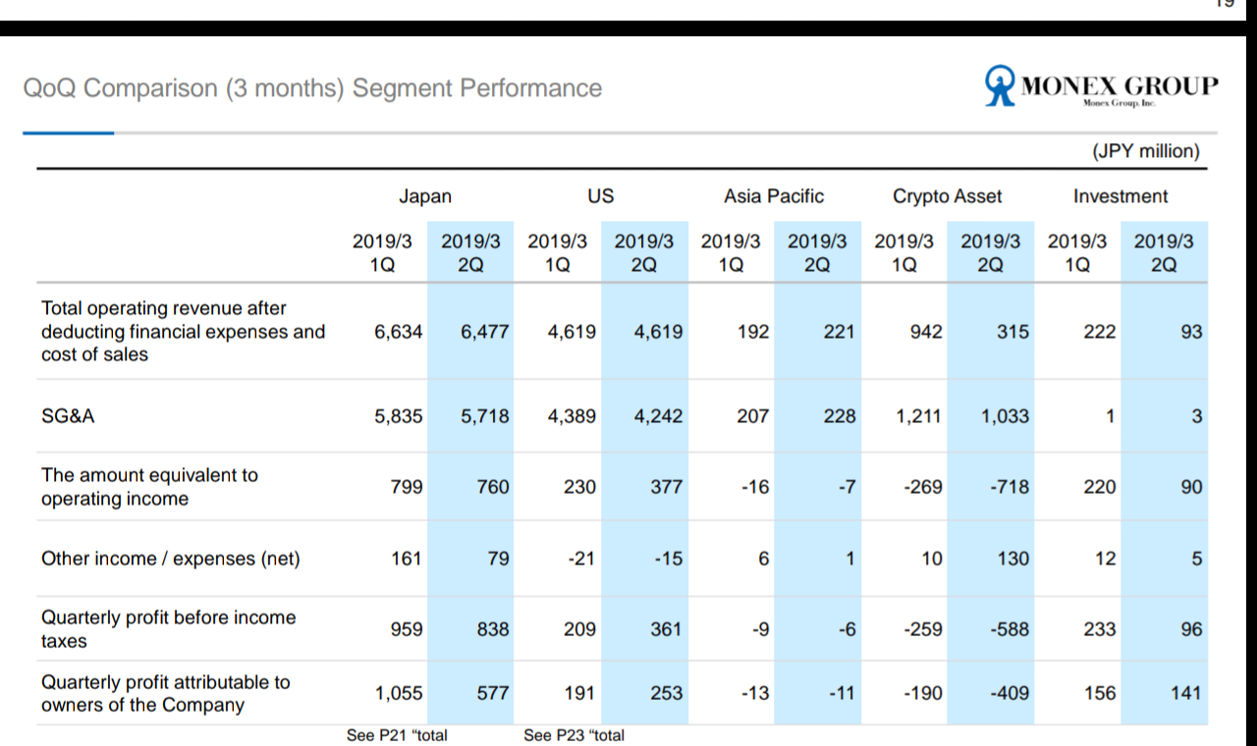Image resolution: width=1257 pixels, height=746 pixels.
Task: Select the slide title 'QoQ Comparison (3 months) Segment Performance'
Action: [312, 88]
